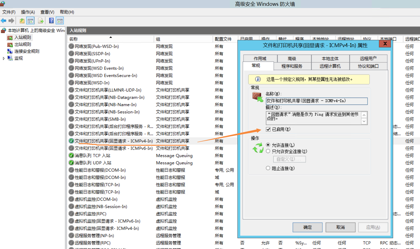Viewport: 420px width, 249px height.
Task: Click the 自定义(Z)... button
Action: point(289,159)
